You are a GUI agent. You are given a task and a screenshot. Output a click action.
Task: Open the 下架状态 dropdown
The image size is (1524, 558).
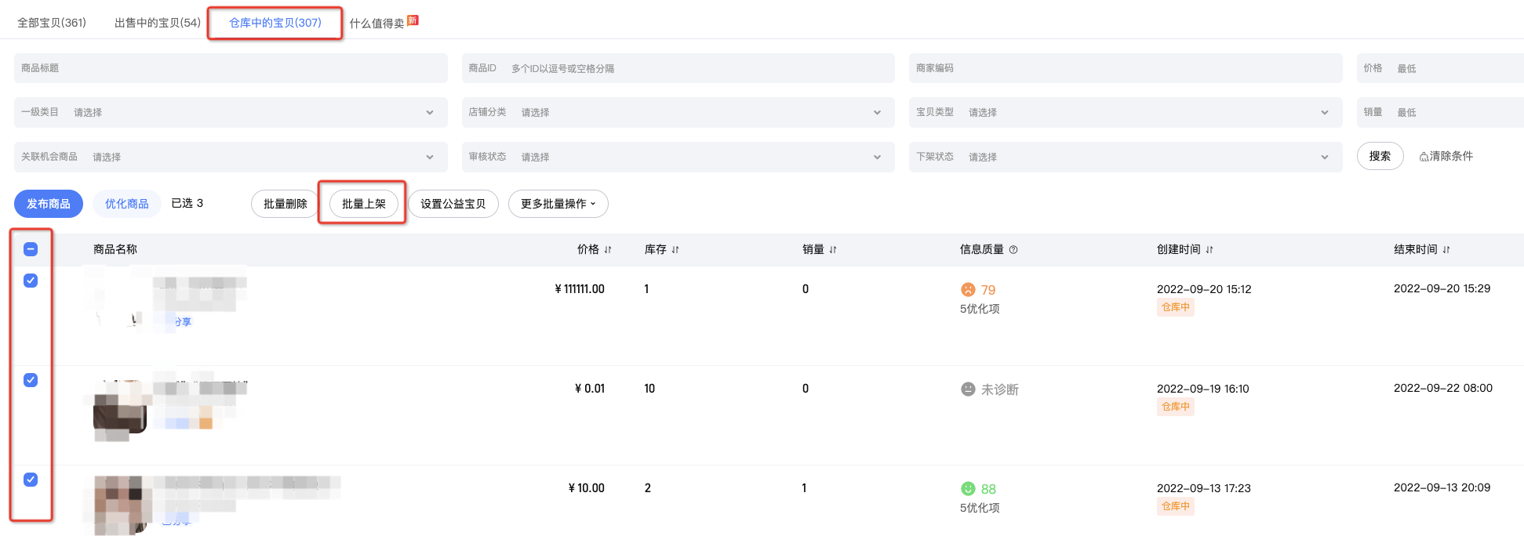click(x=1126, y=157)
